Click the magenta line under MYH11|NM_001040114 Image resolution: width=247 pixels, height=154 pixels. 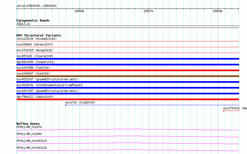click(128, 150)
